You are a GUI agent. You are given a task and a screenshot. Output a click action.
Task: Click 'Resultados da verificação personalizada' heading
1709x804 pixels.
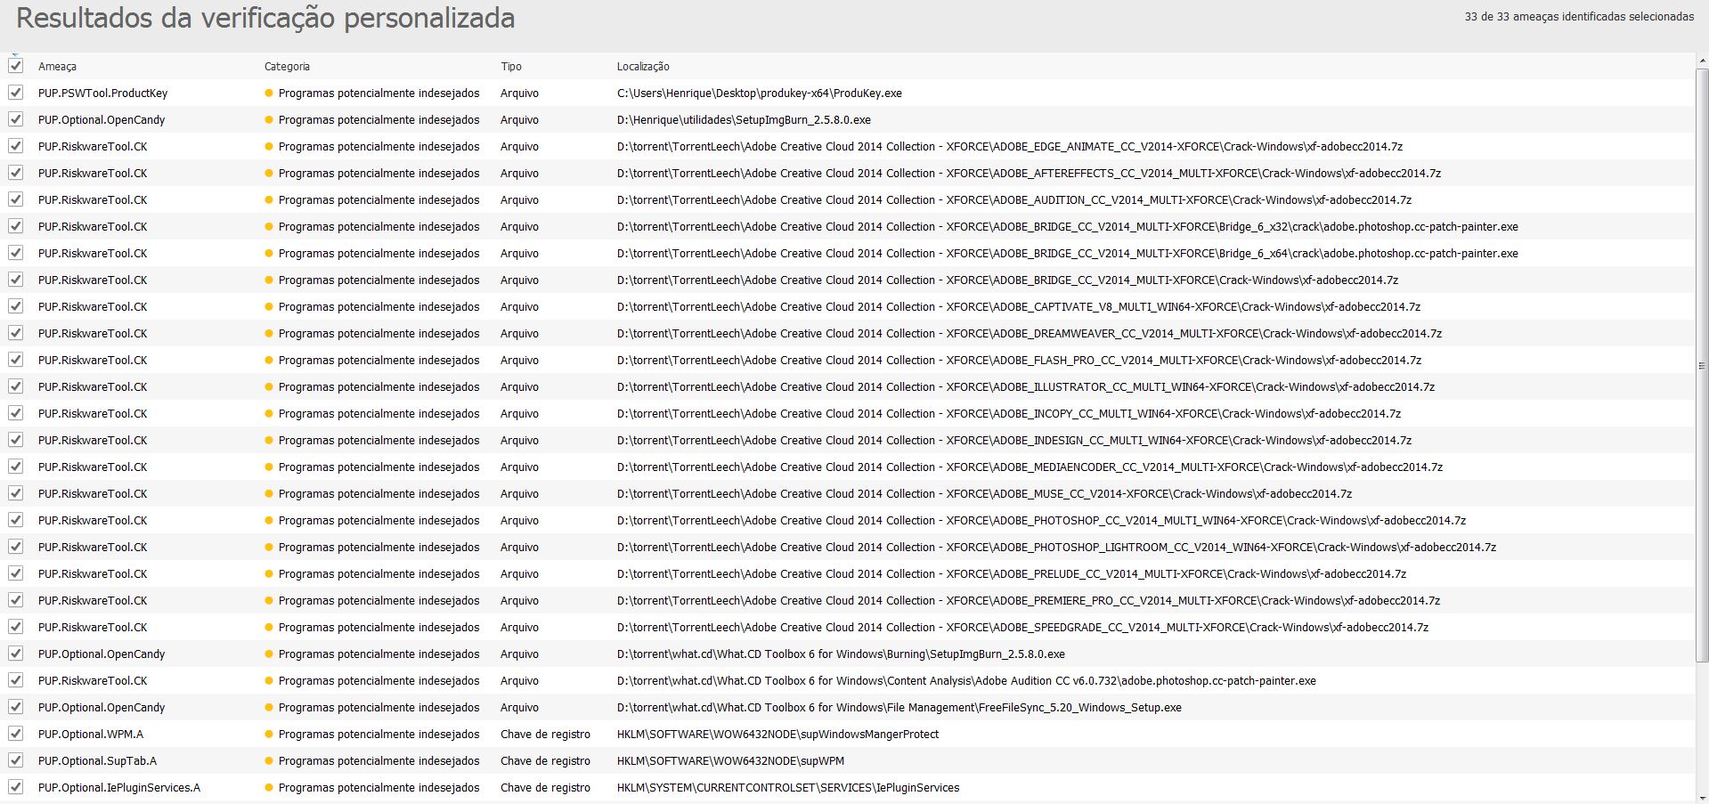265,19
